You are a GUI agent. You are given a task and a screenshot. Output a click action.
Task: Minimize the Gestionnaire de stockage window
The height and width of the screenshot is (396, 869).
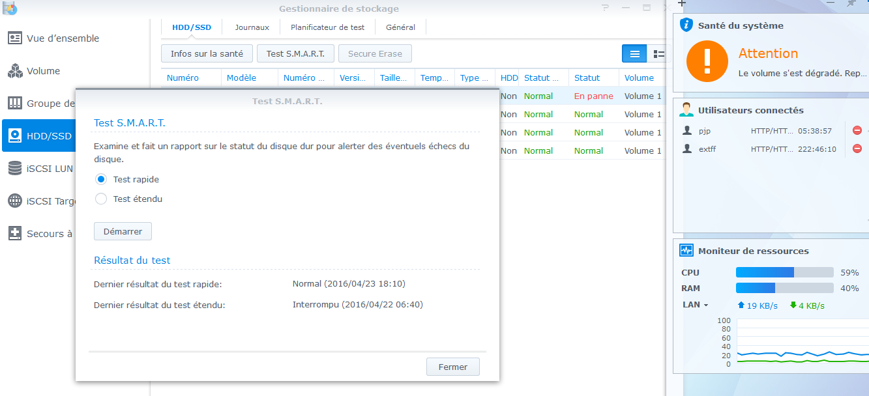click(x=626, y=8)
